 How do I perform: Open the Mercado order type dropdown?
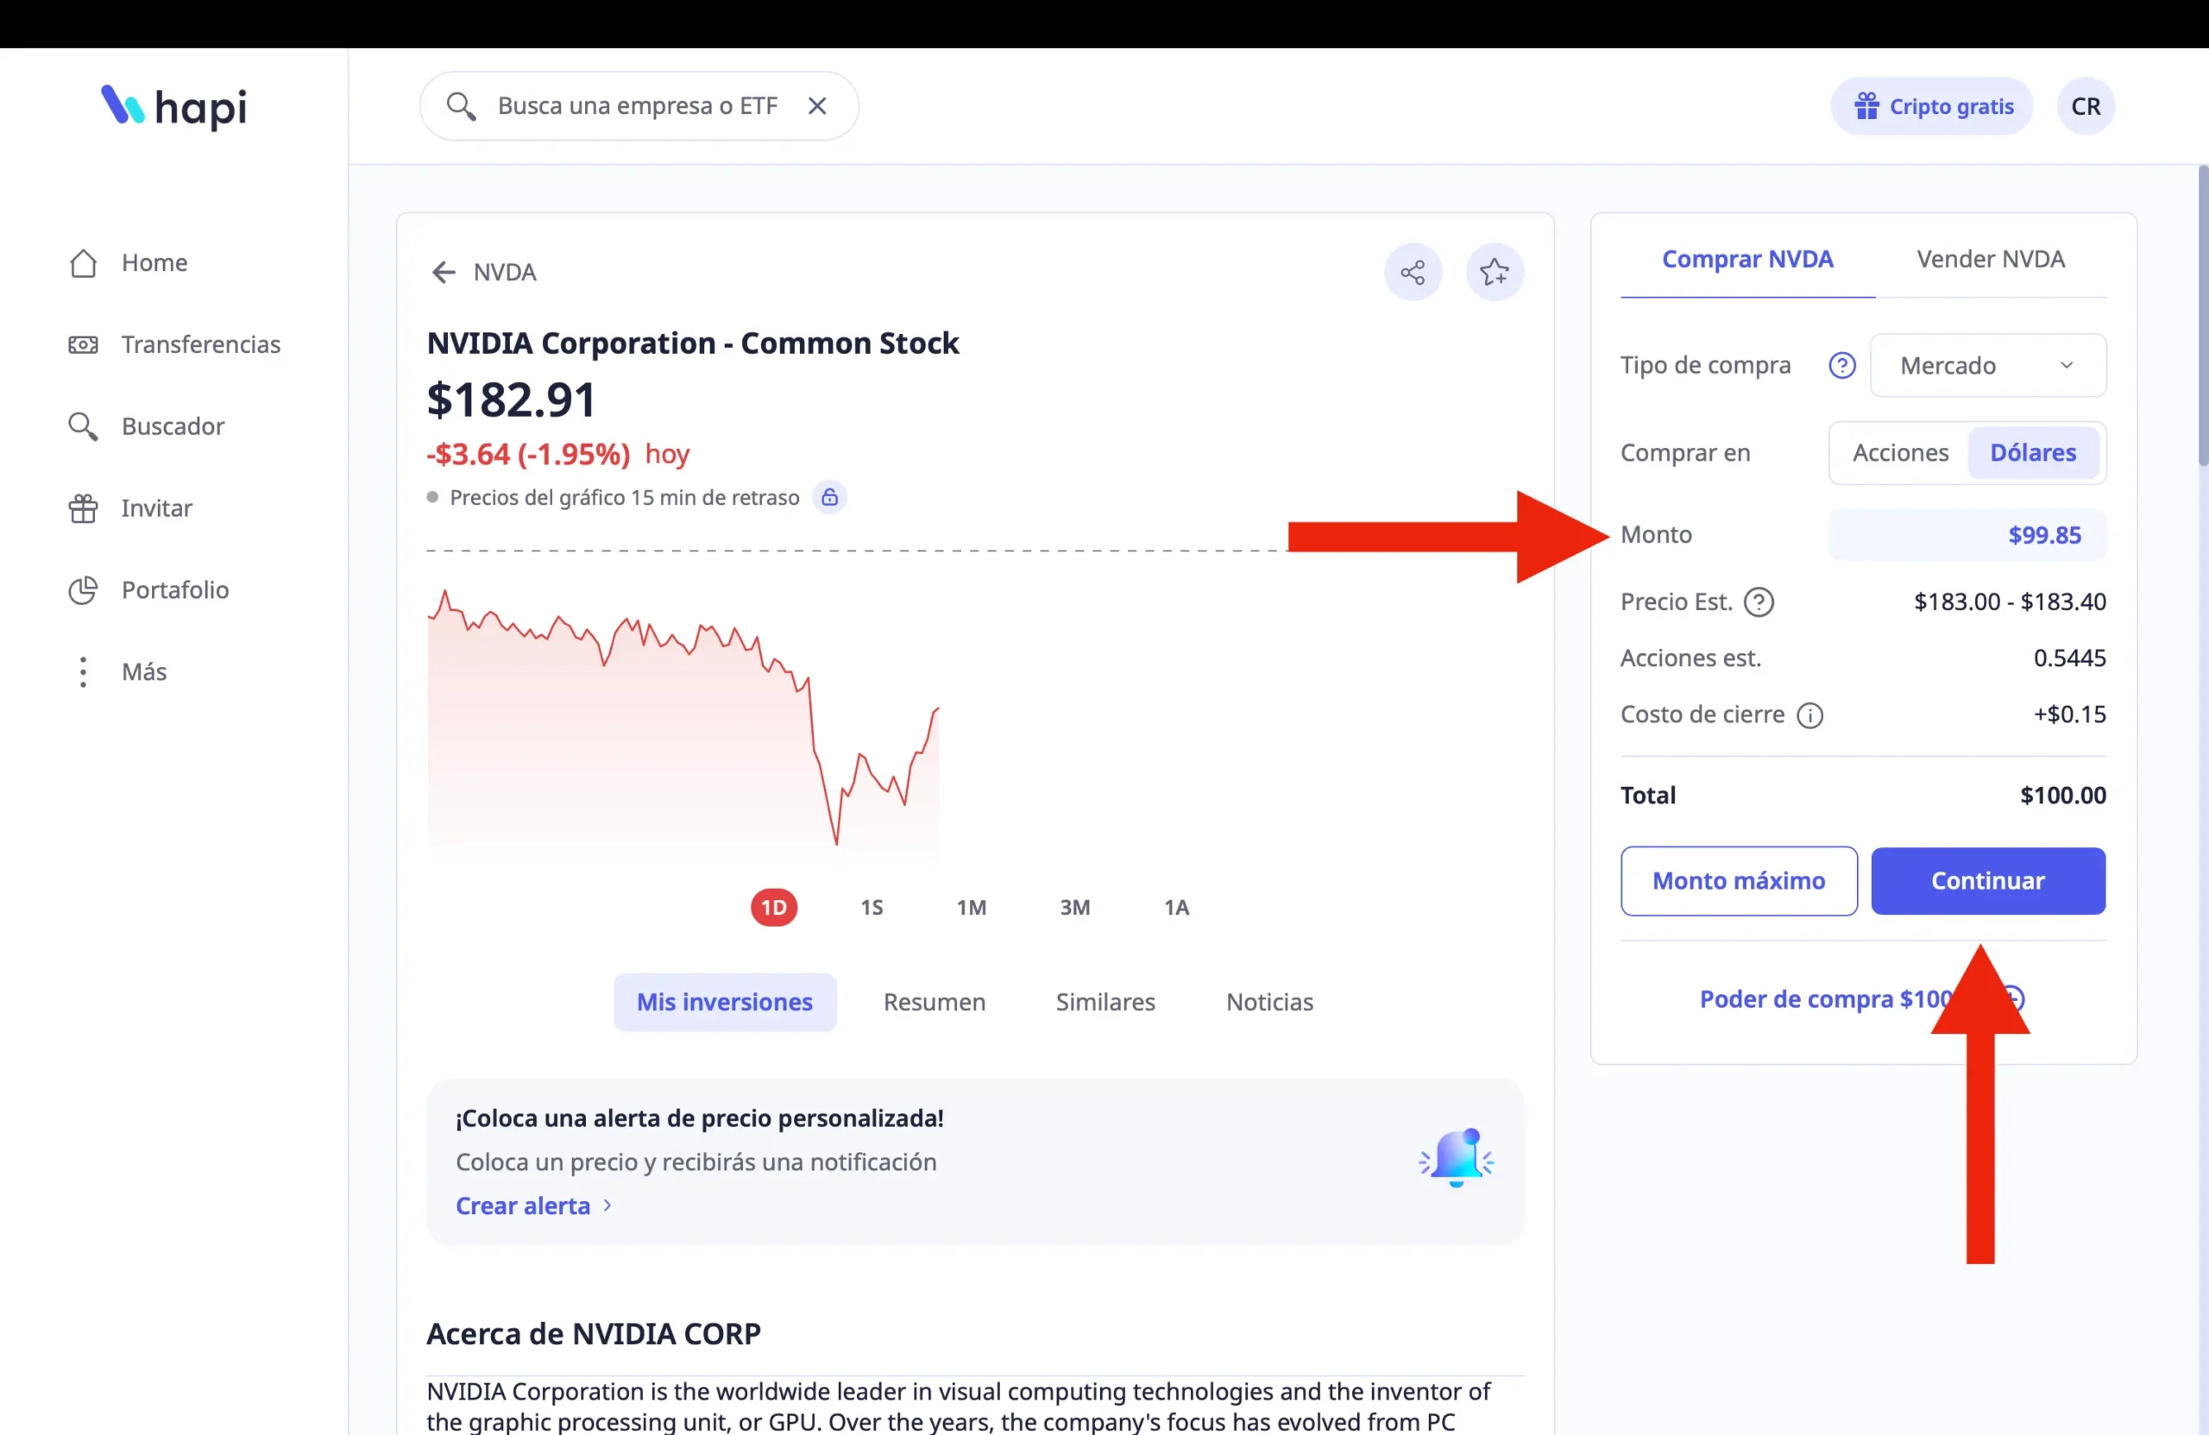coord(1987,366)
